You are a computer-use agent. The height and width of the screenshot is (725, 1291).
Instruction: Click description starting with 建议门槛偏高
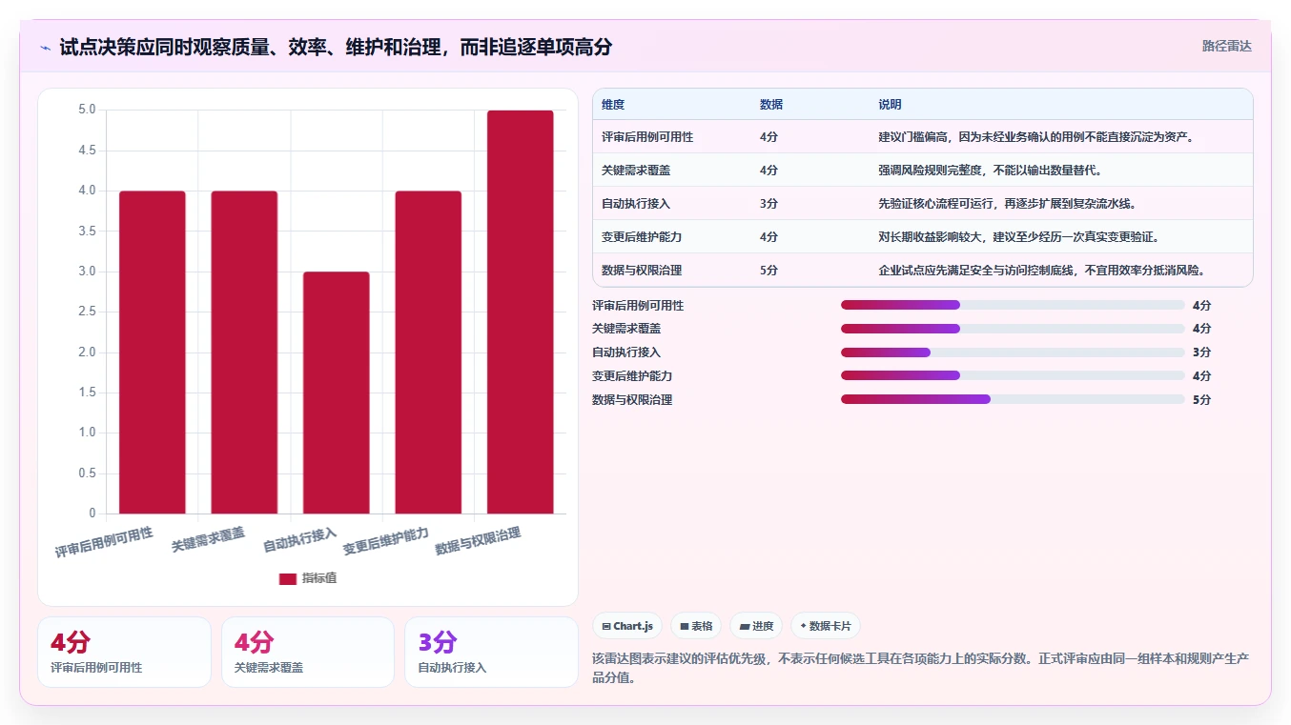1036,137
